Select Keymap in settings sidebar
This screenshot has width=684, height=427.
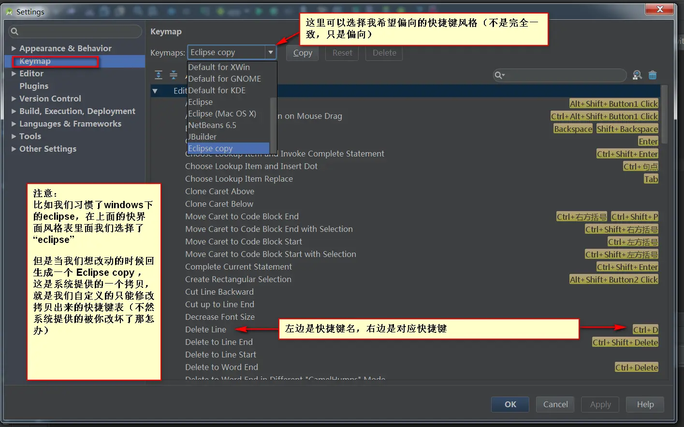point(35,61)
